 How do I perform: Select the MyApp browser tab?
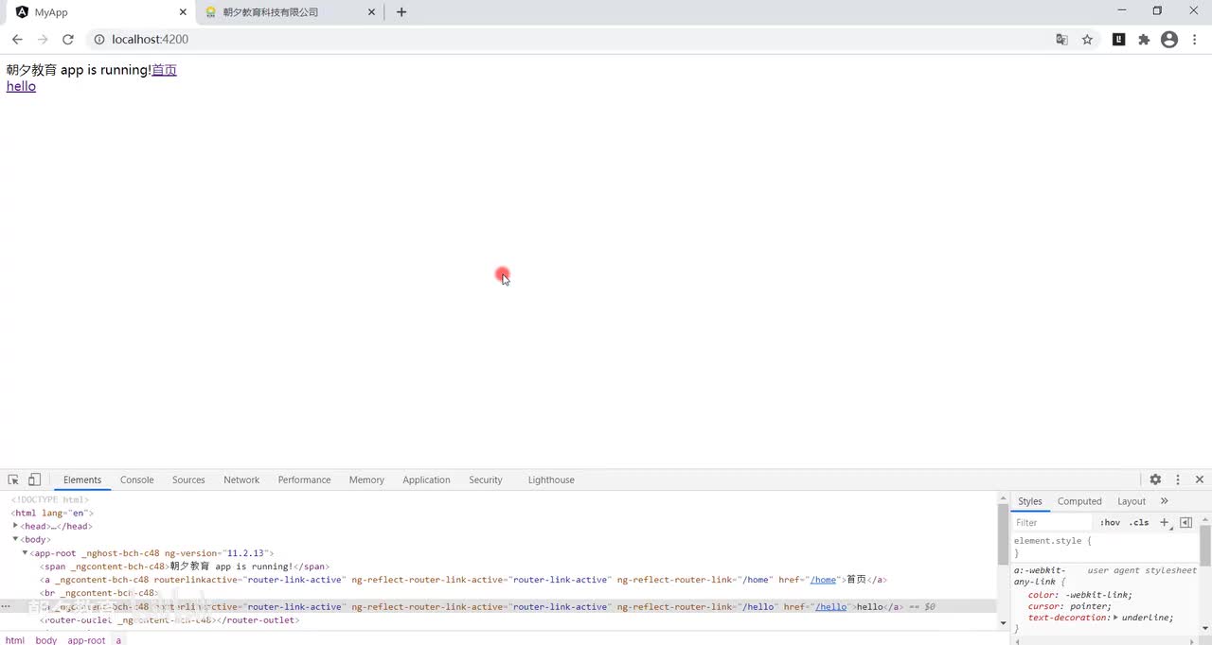[99, 12]
